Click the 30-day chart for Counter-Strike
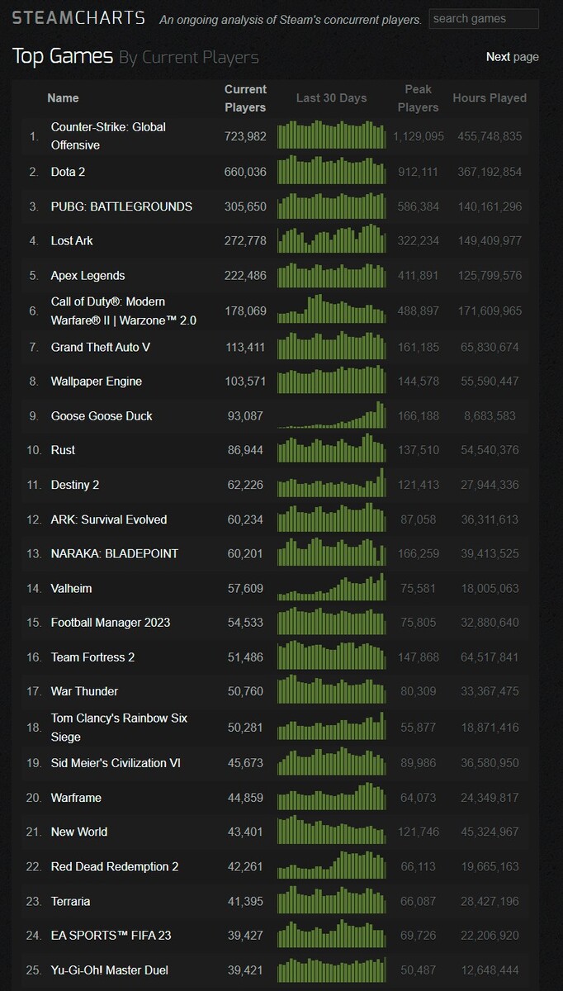 pos(332,135)
